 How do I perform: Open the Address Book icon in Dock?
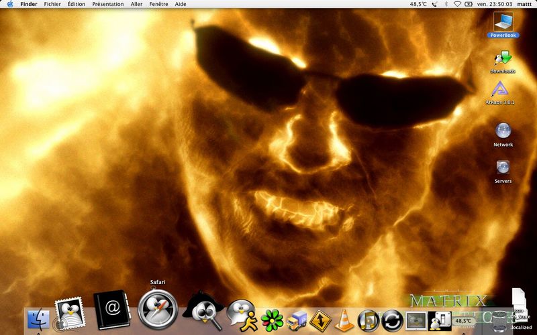(x=111, y=310)
